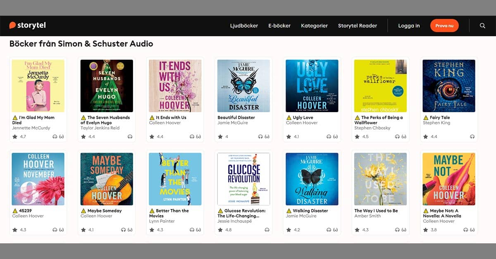
Task: Open the It Ends with Us cover
Action: (x=175, y=86)
